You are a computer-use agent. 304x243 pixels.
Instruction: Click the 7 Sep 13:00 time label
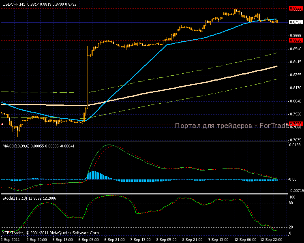point(141,240)
